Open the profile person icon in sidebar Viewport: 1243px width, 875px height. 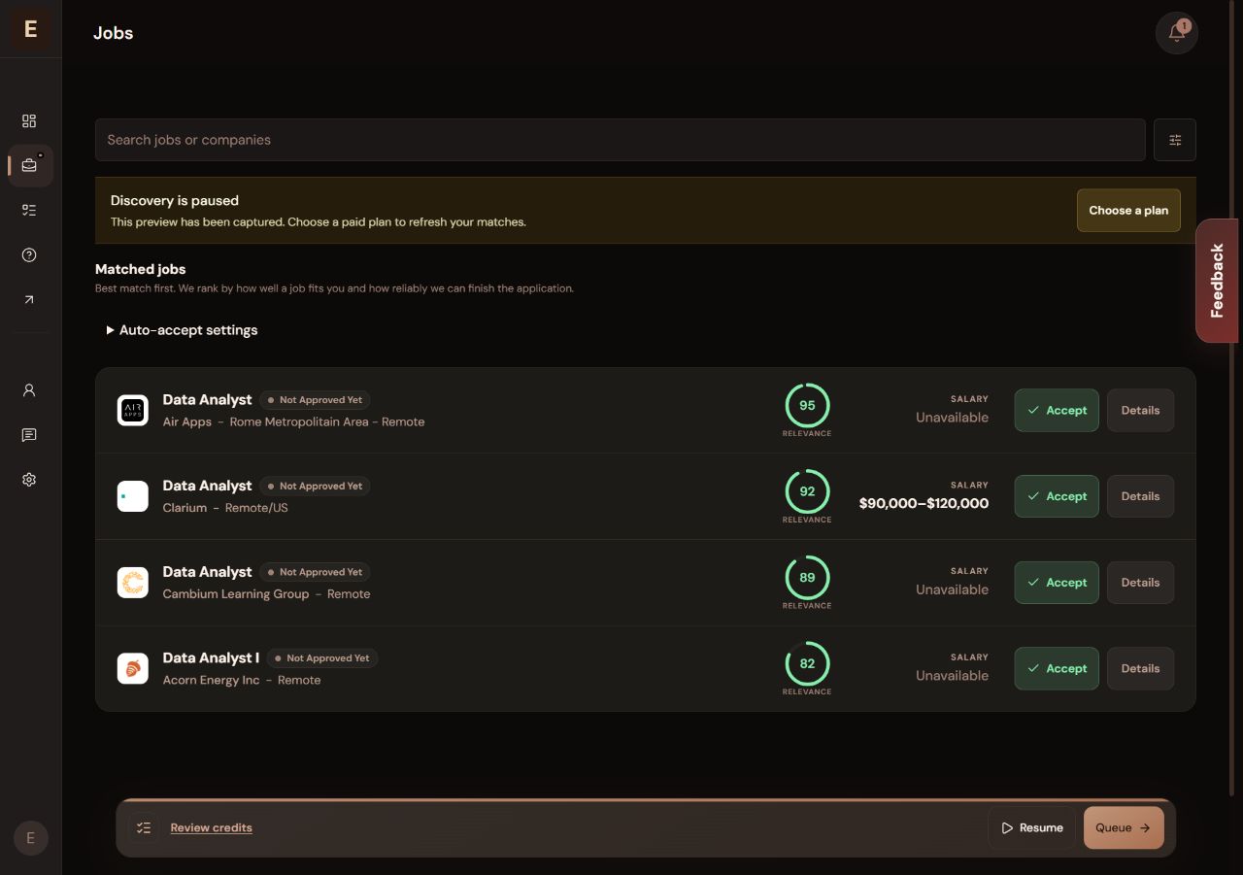(x=29, y=390)
